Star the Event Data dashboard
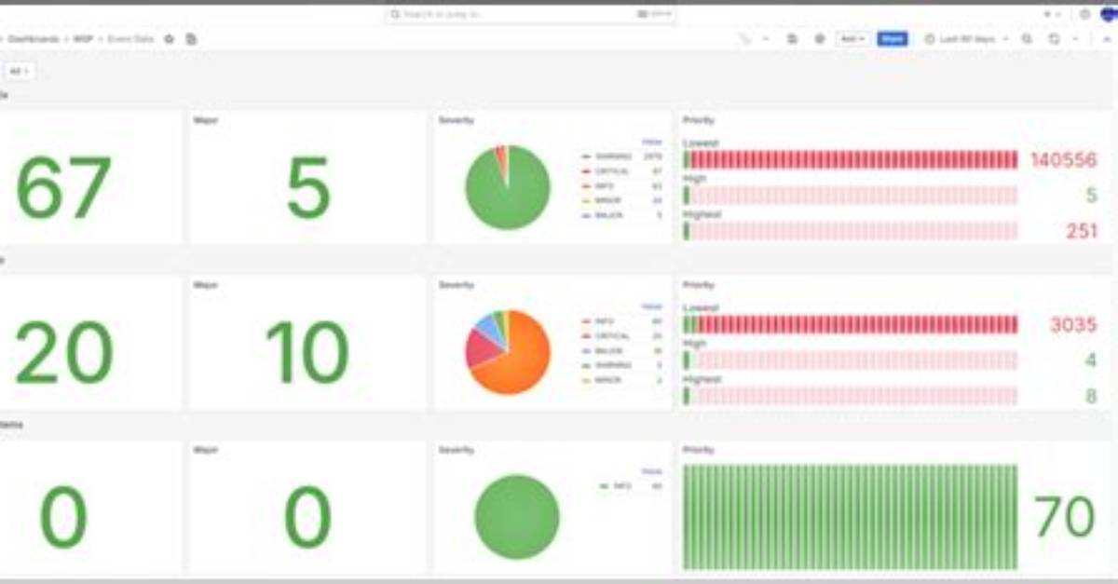This screenshot has height=584, width=1118. [169, 39]
